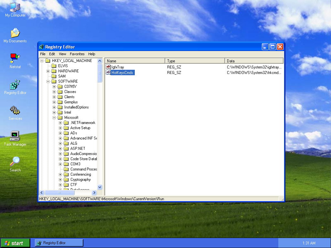Sort values by the Data column header
The image size is (331, 248).
(254, 61)
